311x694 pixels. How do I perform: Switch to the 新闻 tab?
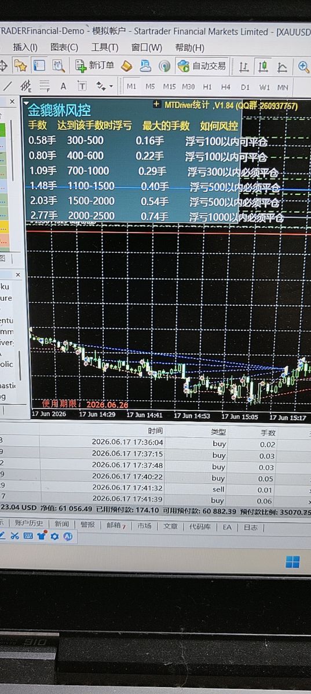[61, 523]
